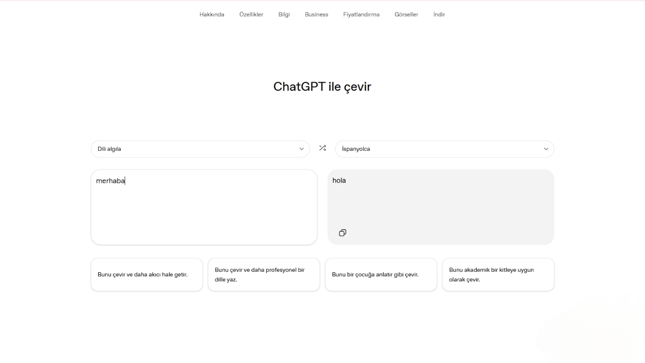Screen dimensions: 645x363
Task: Click the 'Görseller' nav link
Action: pyautogui.click(x=406, y=14)
